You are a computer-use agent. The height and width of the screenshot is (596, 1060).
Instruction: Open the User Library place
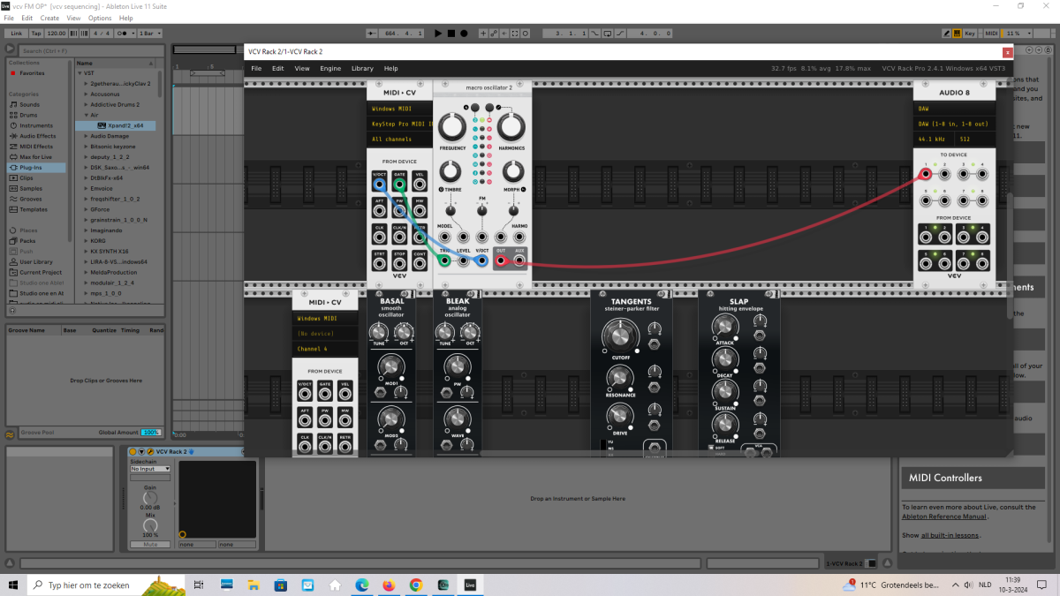pyautogui.click(x=35, y=261)
